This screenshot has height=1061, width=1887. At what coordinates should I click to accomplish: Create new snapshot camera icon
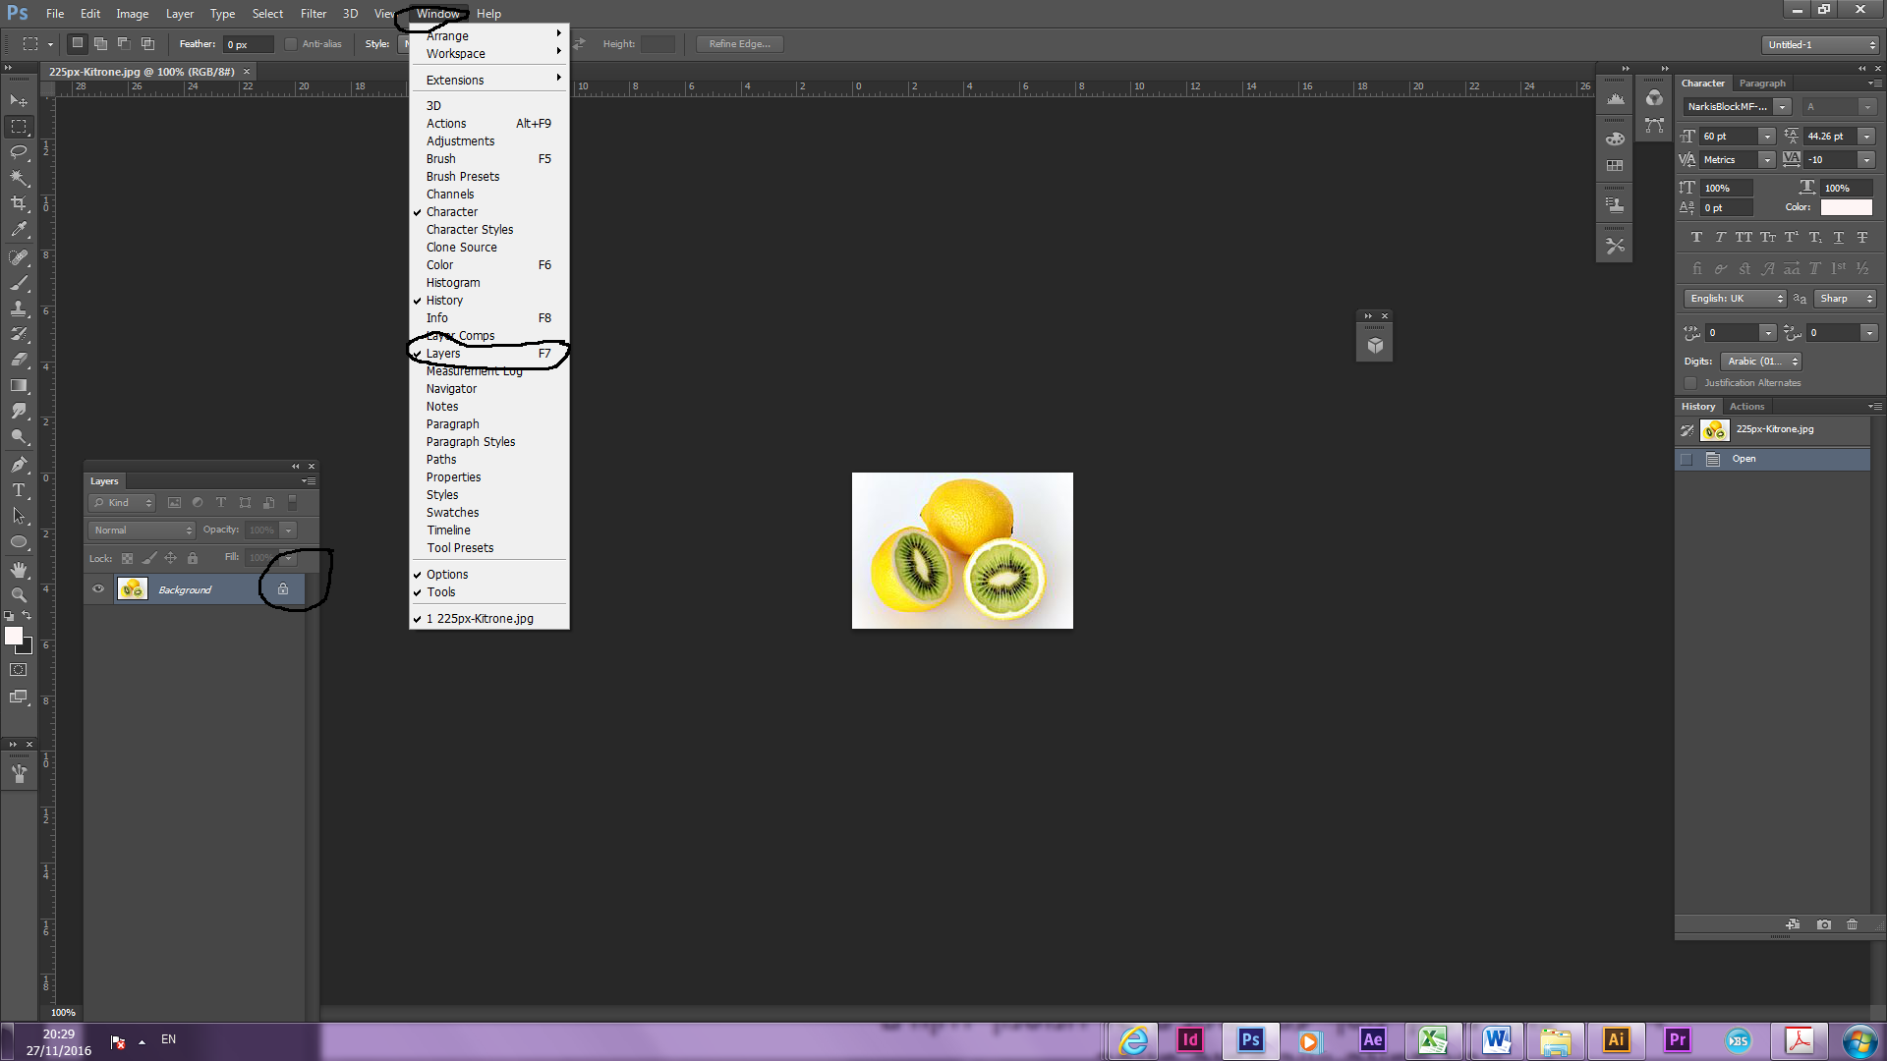[x=1824, y=924]
